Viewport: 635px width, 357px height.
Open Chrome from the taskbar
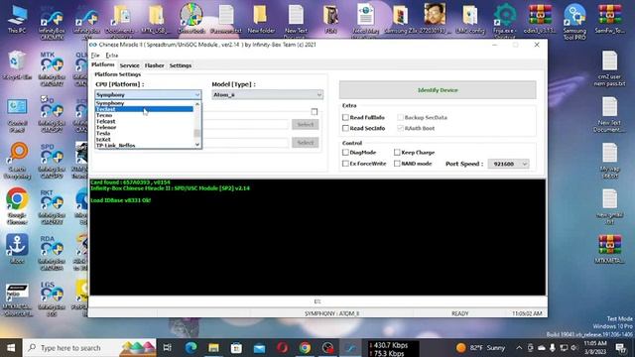coord(305,348)
